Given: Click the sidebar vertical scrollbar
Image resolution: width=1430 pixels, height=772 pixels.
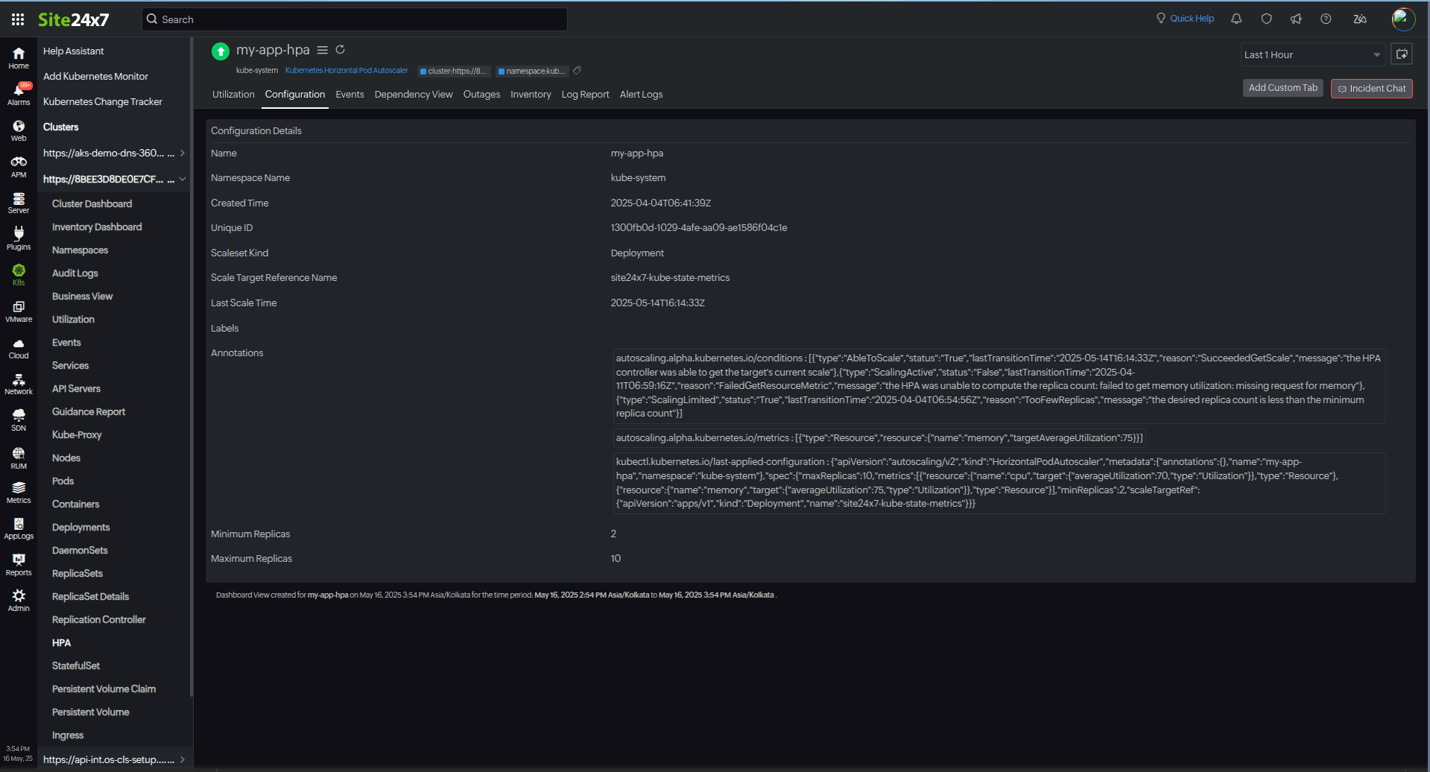Looking at the screenshot, I should tap(192, 367).
